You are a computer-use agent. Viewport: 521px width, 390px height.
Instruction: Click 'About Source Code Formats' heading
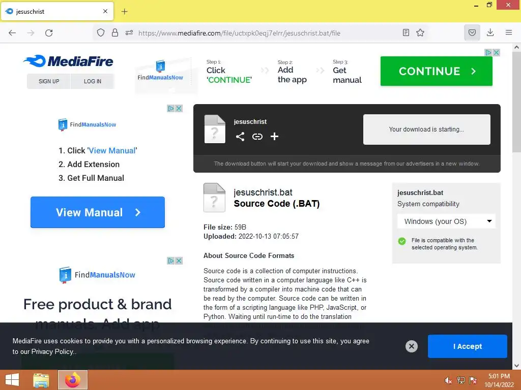[x=248, y=256]
